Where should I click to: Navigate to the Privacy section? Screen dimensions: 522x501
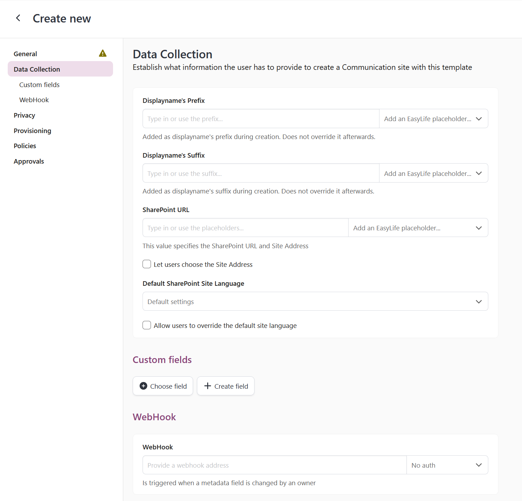pyautogui.click(x=24, y=115)
